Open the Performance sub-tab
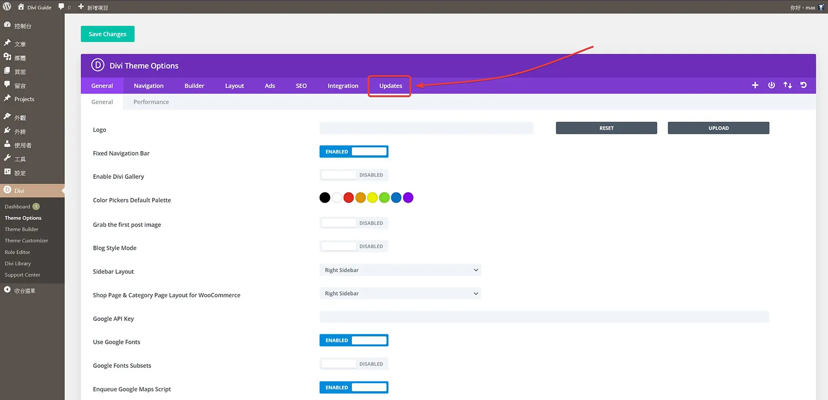 (x=151, y=102)
